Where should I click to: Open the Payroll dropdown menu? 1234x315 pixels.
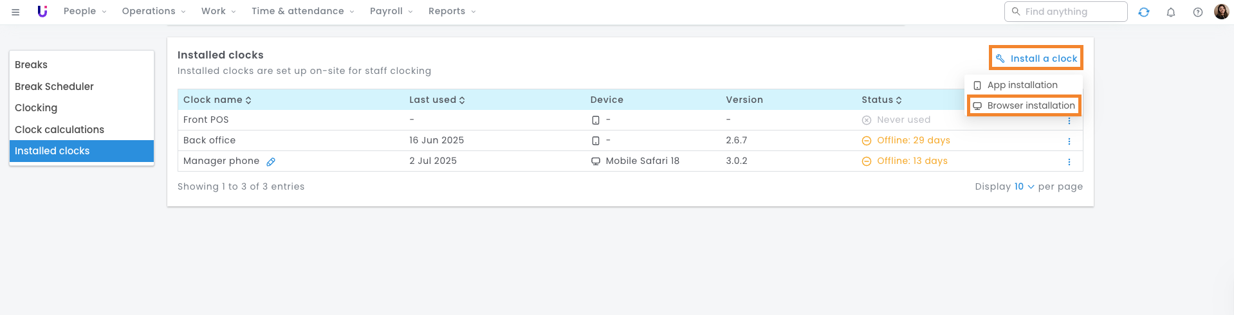click(x=391, y=12)
